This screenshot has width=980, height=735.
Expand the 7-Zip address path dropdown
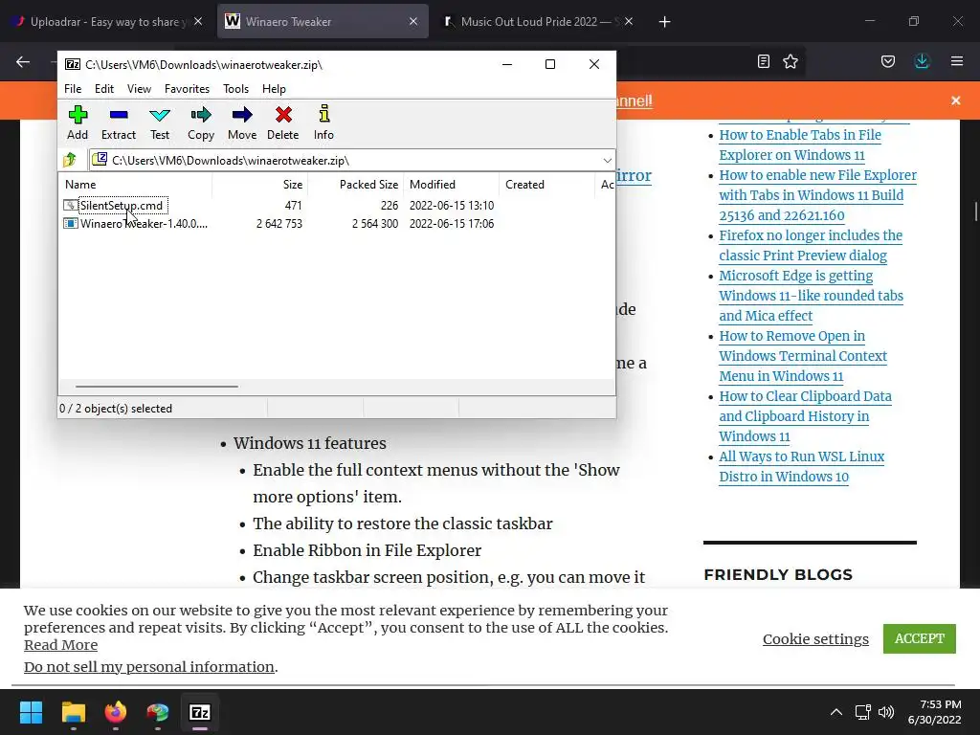[607, 161]
